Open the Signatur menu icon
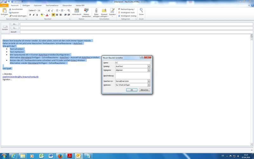The width and height of the screenshot is (254, 159). 112,12
